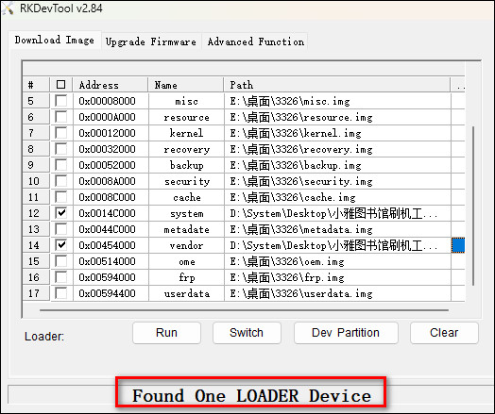Click the blue browse button for vendor row
Screen dimensions: 495x414
point(458,245)
